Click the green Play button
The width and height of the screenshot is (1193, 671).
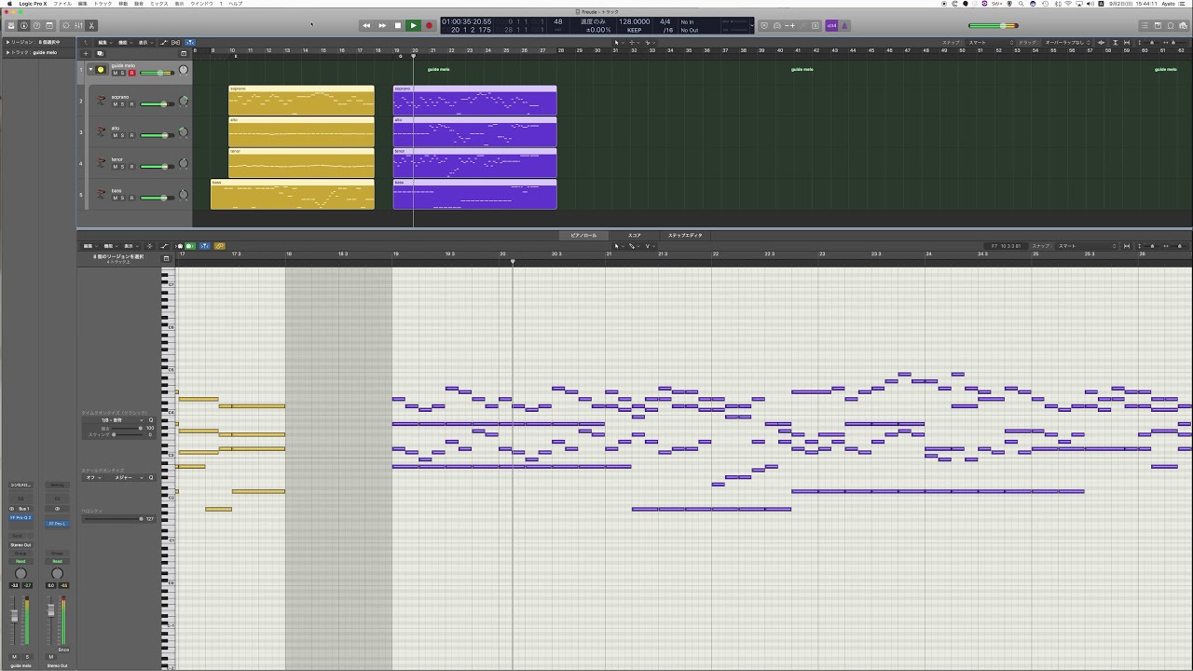pyautogui.click(x=413, y=26)
